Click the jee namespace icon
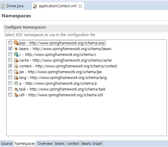 pos(16,72)
